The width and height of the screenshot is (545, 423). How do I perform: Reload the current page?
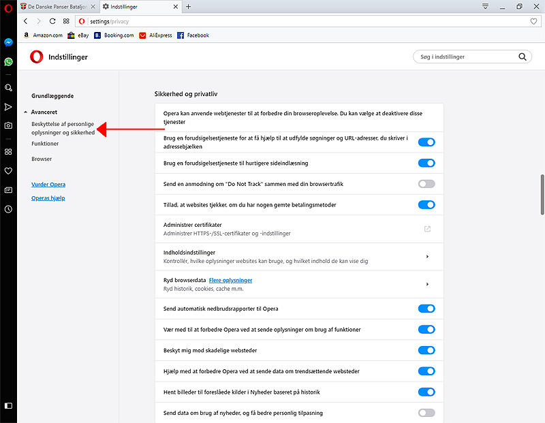coord(52,21)
